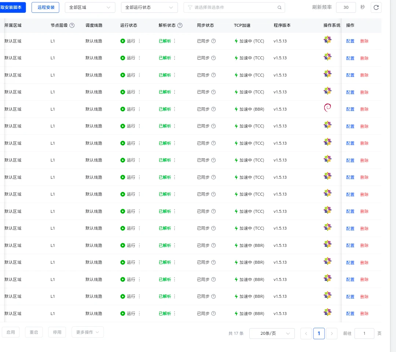Open three-dot menu beside first row 已解析
The image size is (396, 352).
175,41
